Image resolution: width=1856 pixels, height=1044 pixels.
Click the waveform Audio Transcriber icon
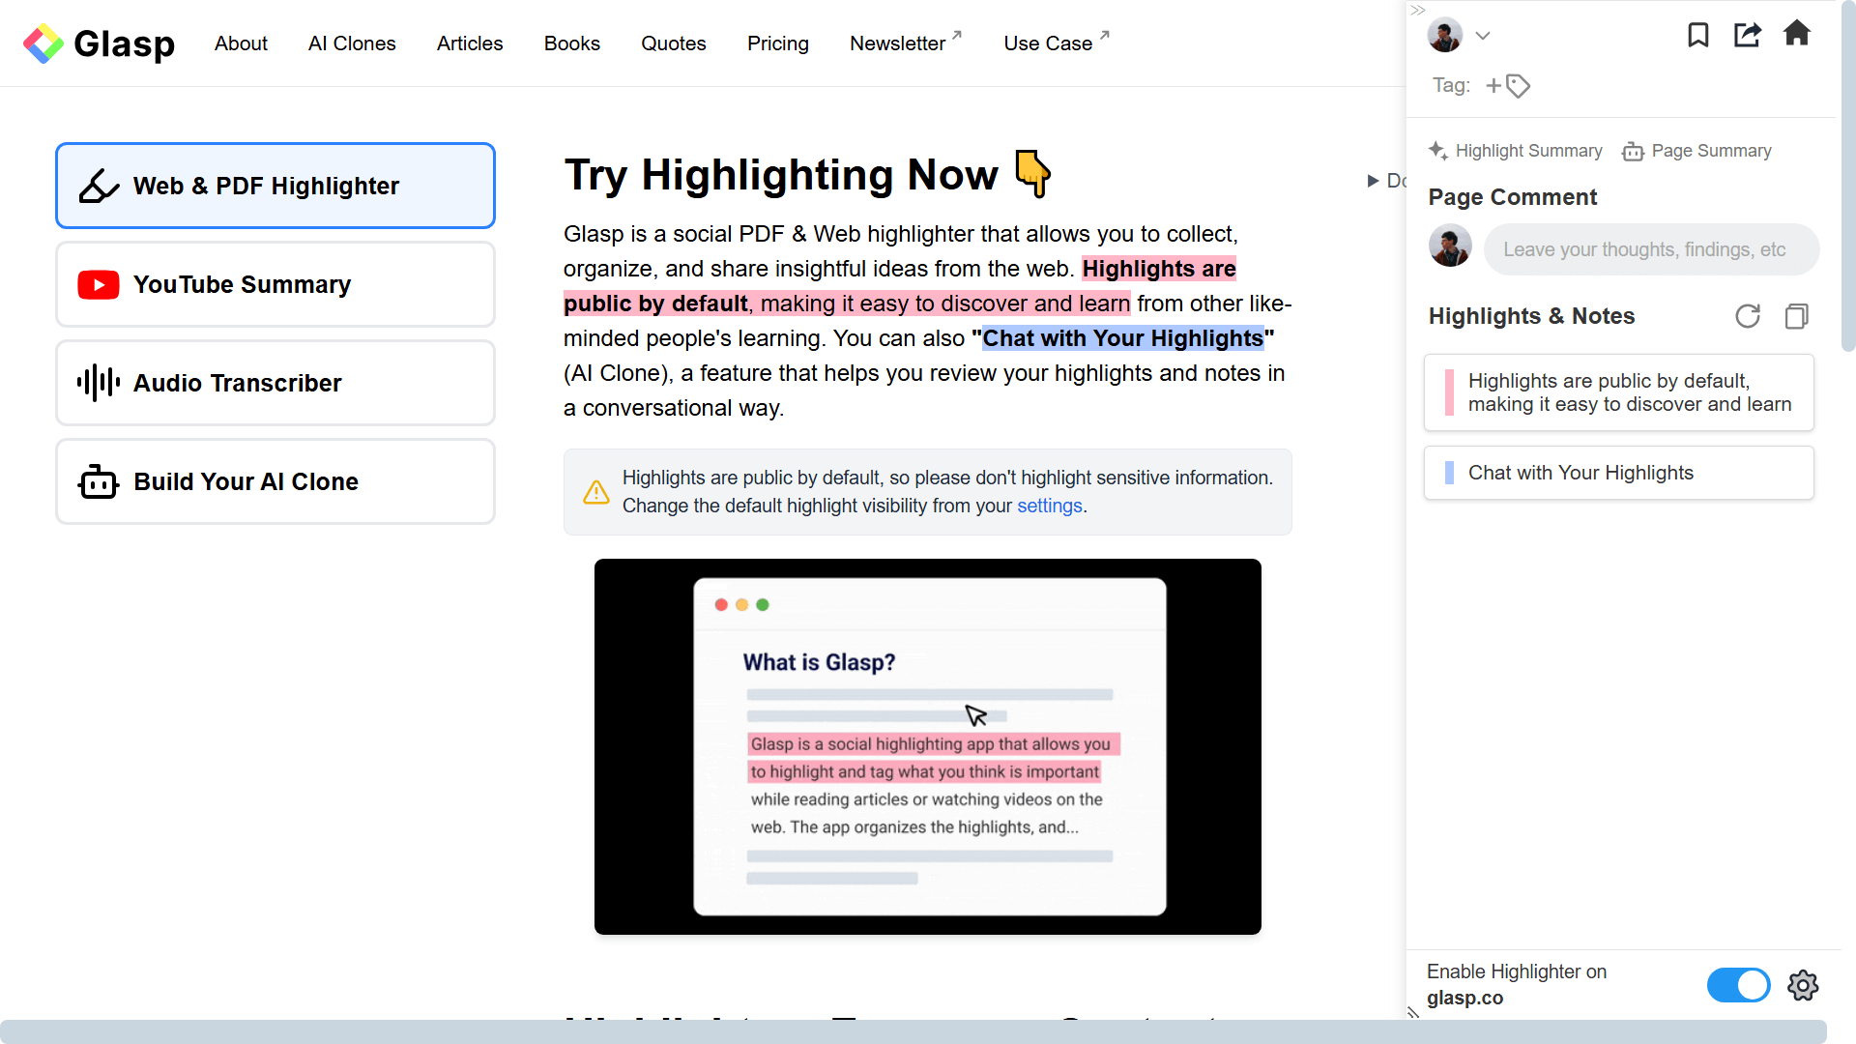99,383
